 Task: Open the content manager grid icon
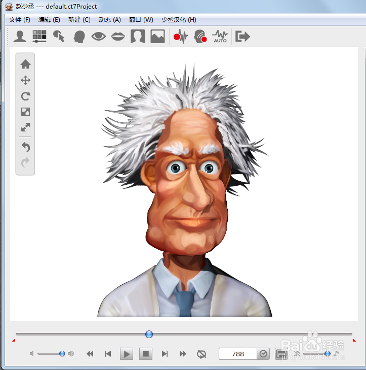coord(39,37)
